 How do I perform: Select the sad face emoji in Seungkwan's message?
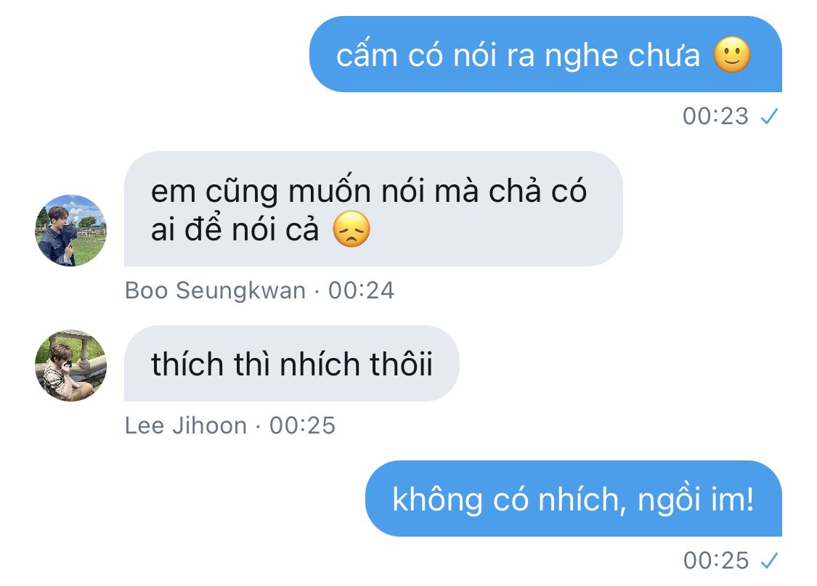[x=351, y=229]
